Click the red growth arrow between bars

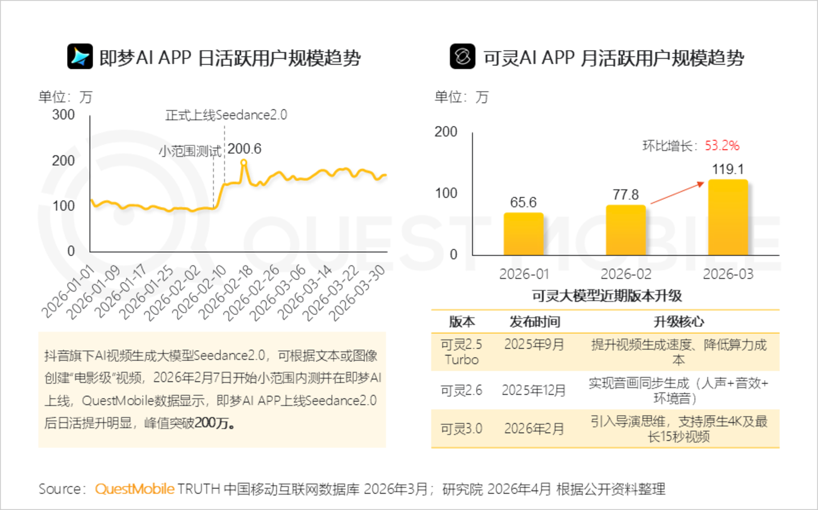click(x=677, y=193)
